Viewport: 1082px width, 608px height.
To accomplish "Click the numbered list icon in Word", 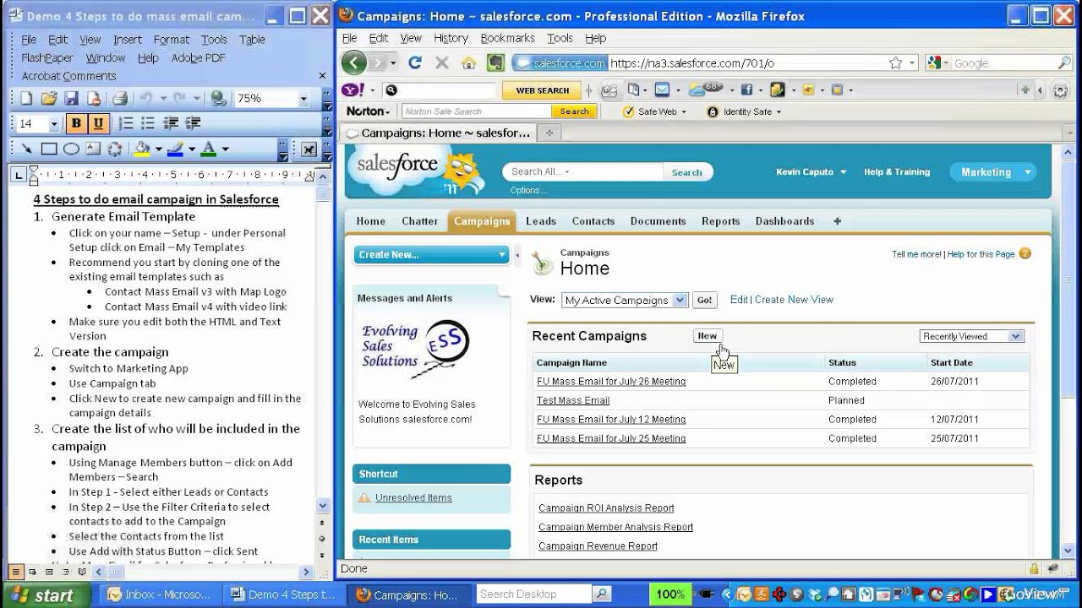I will (126, 123).
